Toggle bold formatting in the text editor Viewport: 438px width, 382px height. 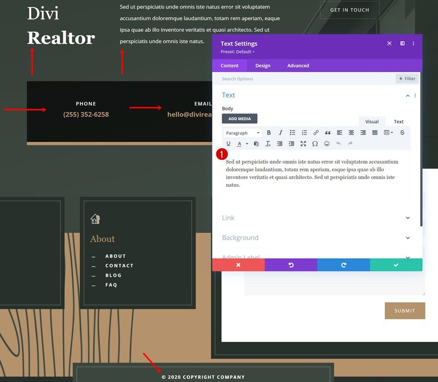[269, 132]
